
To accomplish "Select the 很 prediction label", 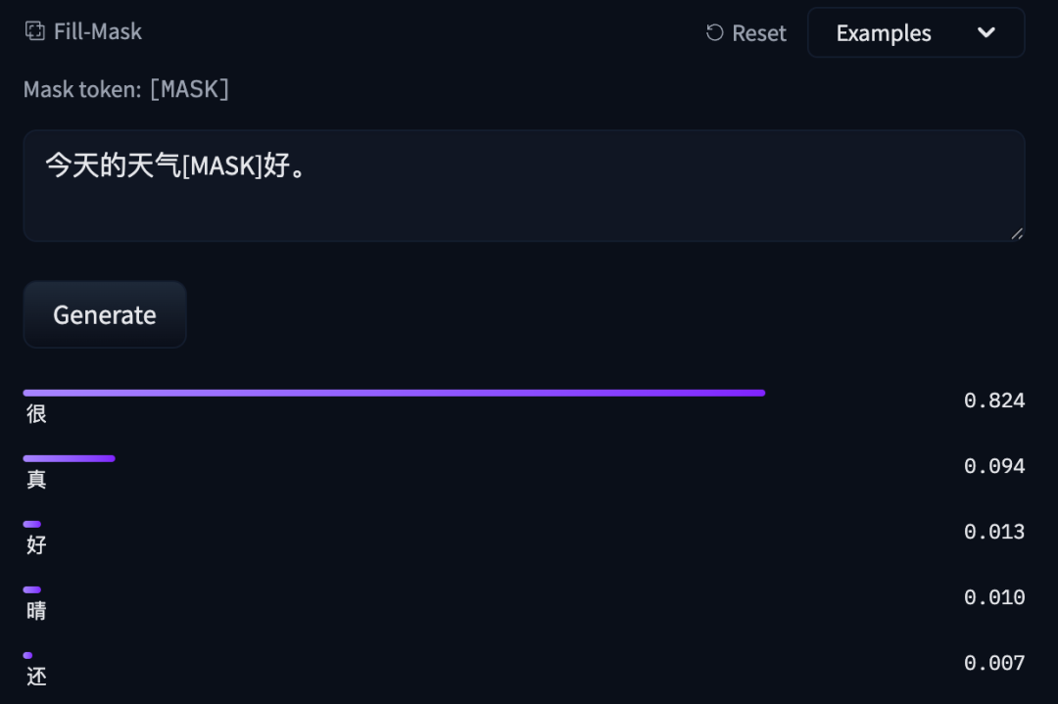I will click(x=36, y=414).
